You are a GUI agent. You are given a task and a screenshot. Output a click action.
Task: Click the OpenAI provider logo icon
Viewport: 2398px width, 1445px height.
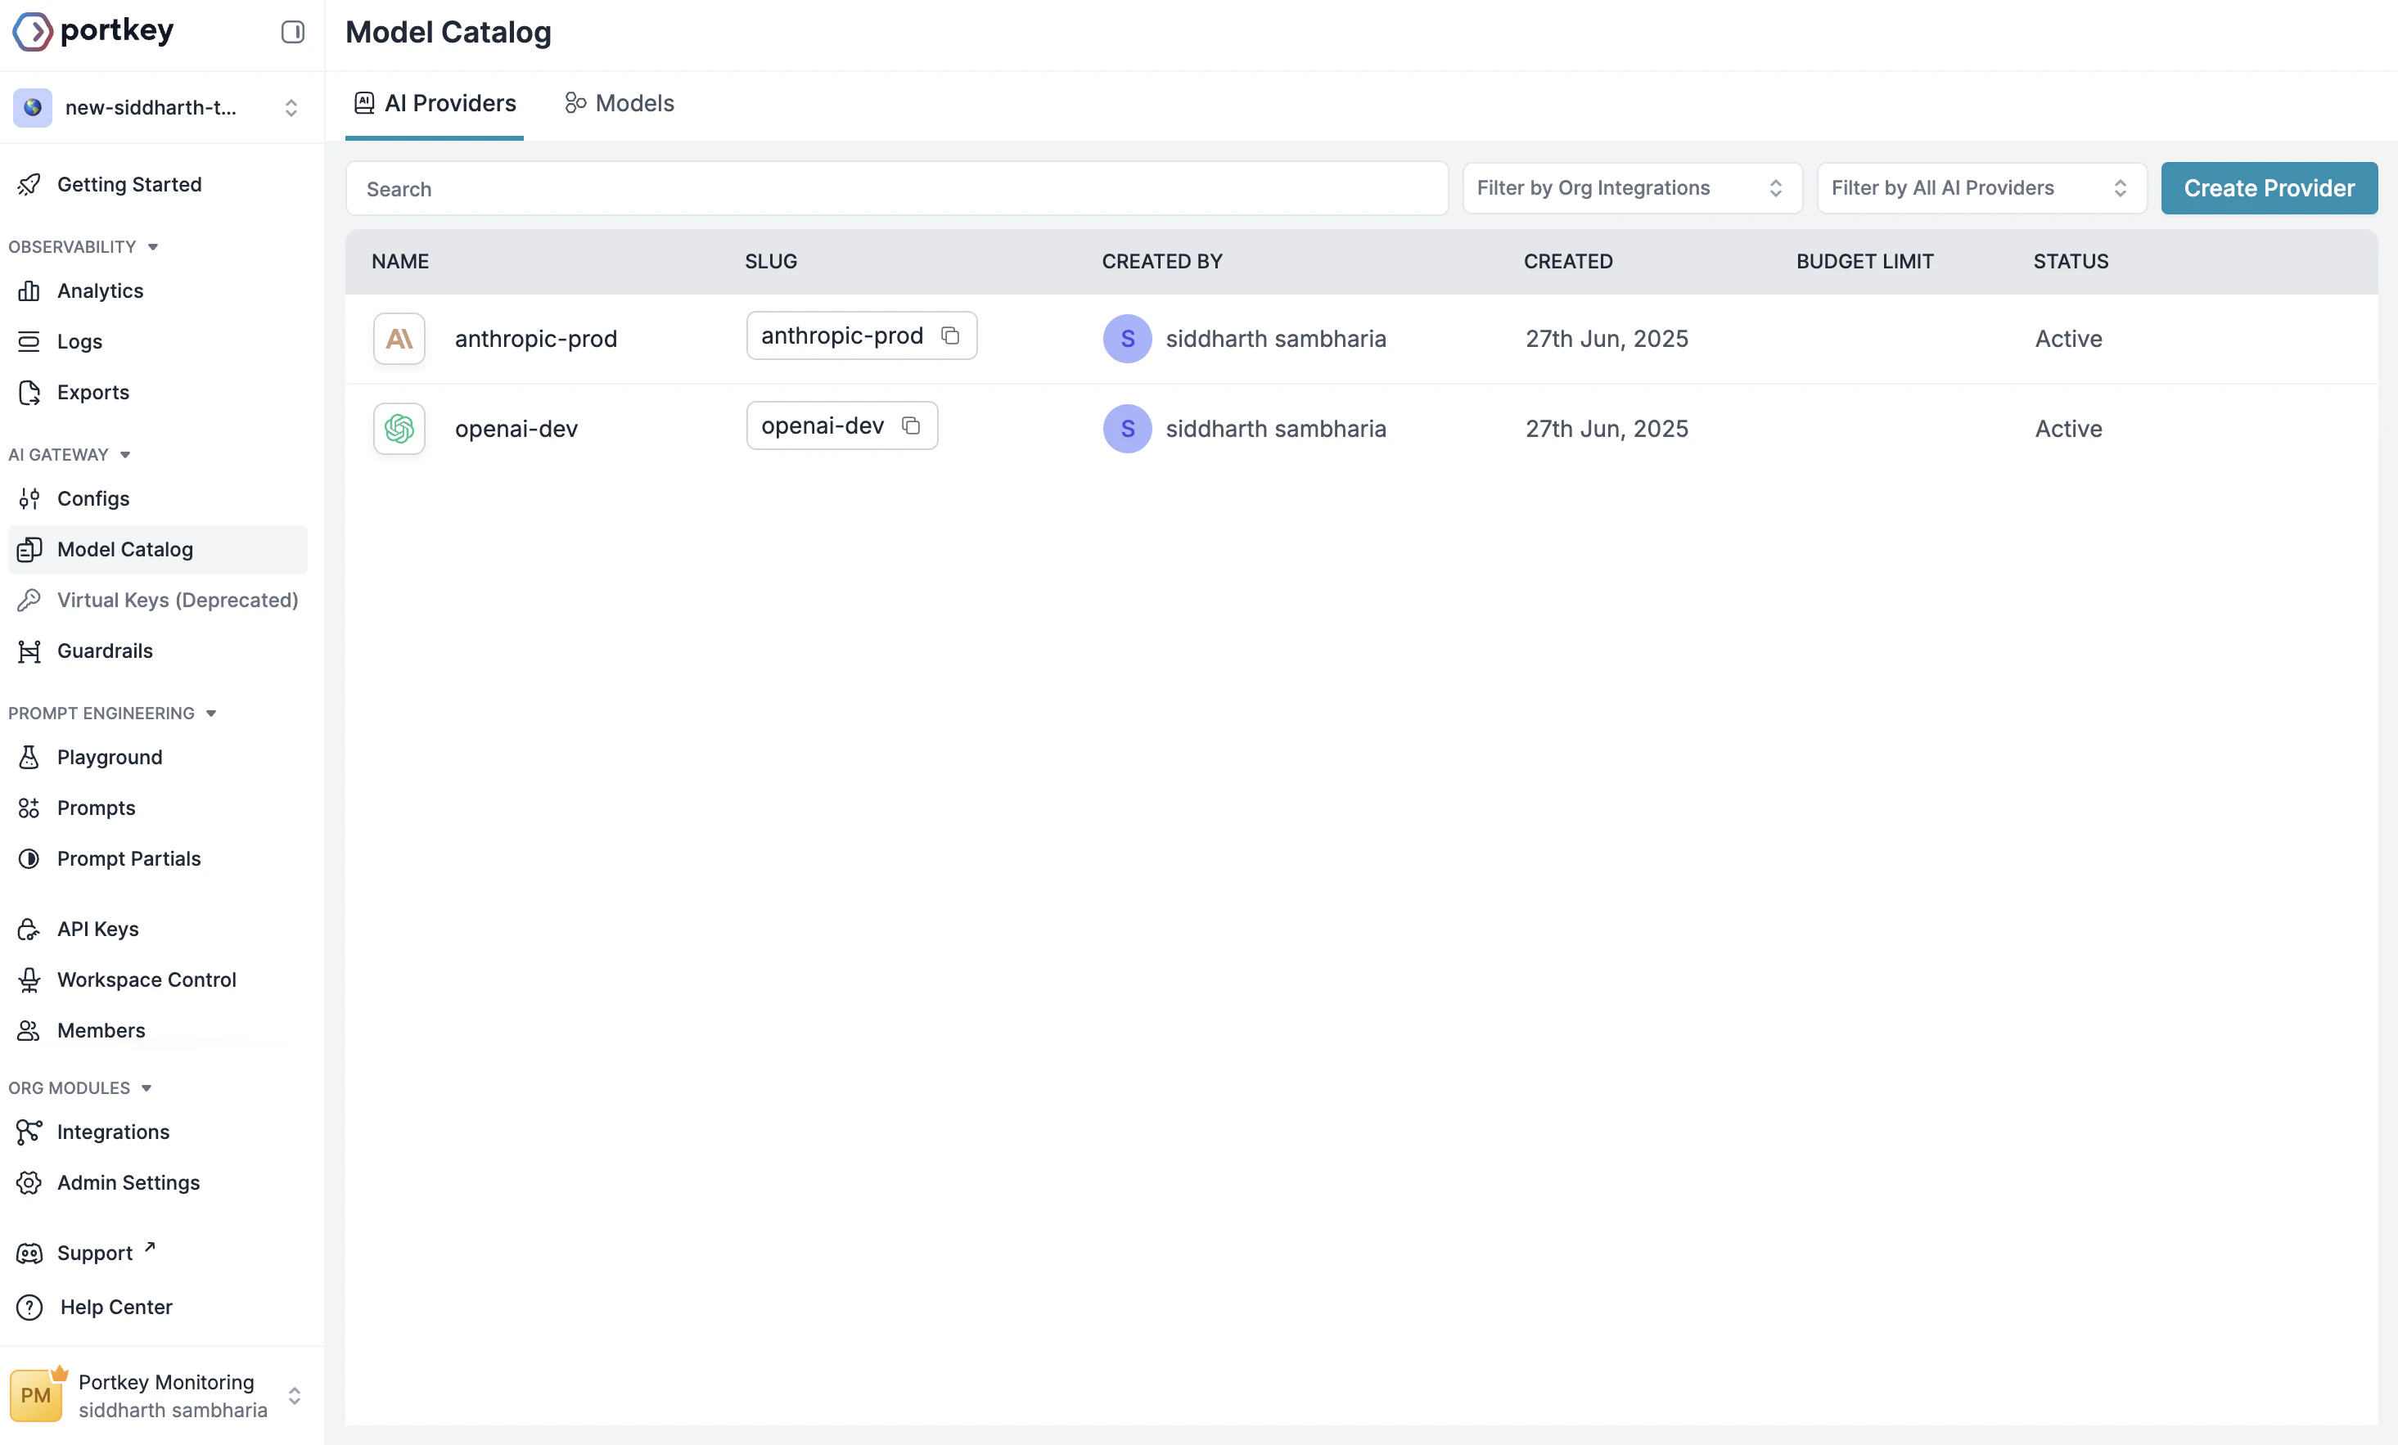click(399, 428)
